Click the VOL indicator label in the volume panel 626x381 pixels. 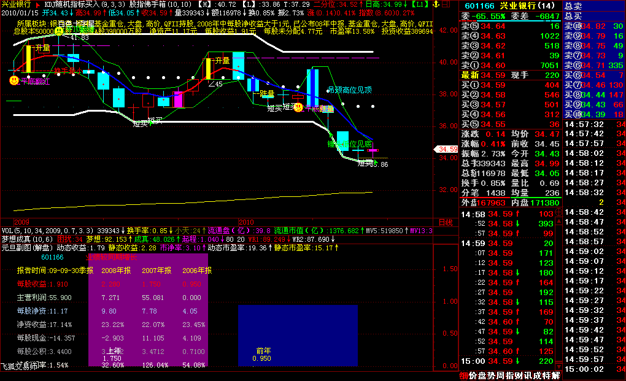(x=7, y=230)
